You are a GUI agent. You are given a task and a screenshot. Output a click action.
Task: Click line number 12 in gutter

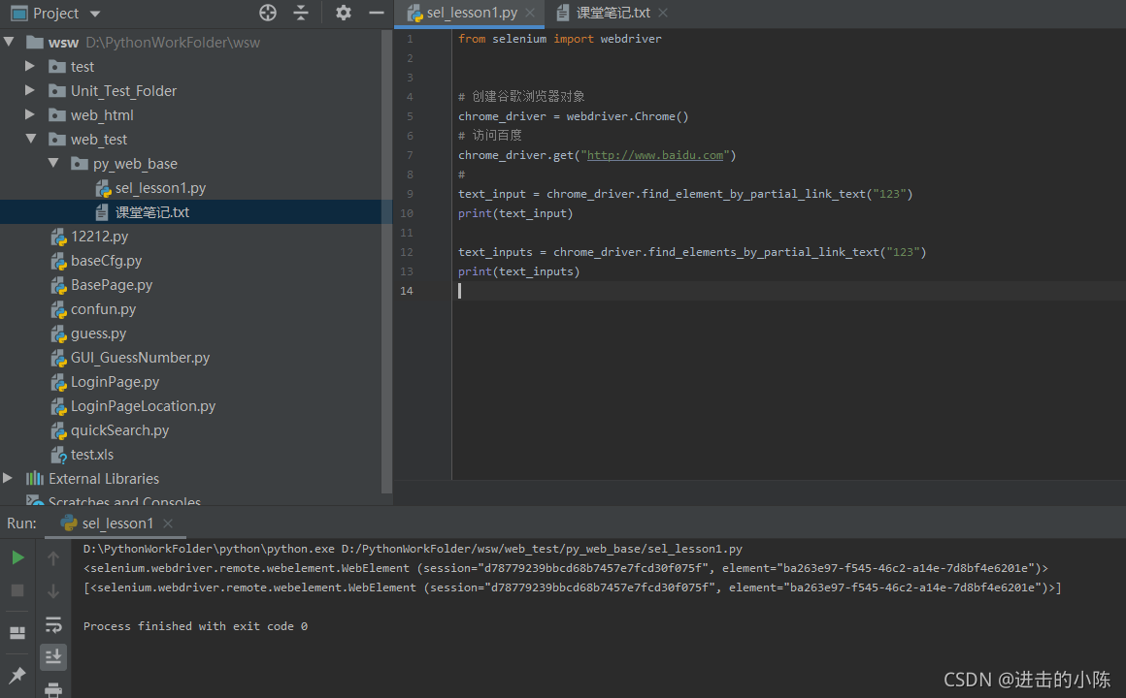click(x=407, y=252)
